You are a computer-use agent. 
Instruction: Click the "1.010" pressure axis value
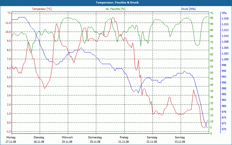point(225,36)
